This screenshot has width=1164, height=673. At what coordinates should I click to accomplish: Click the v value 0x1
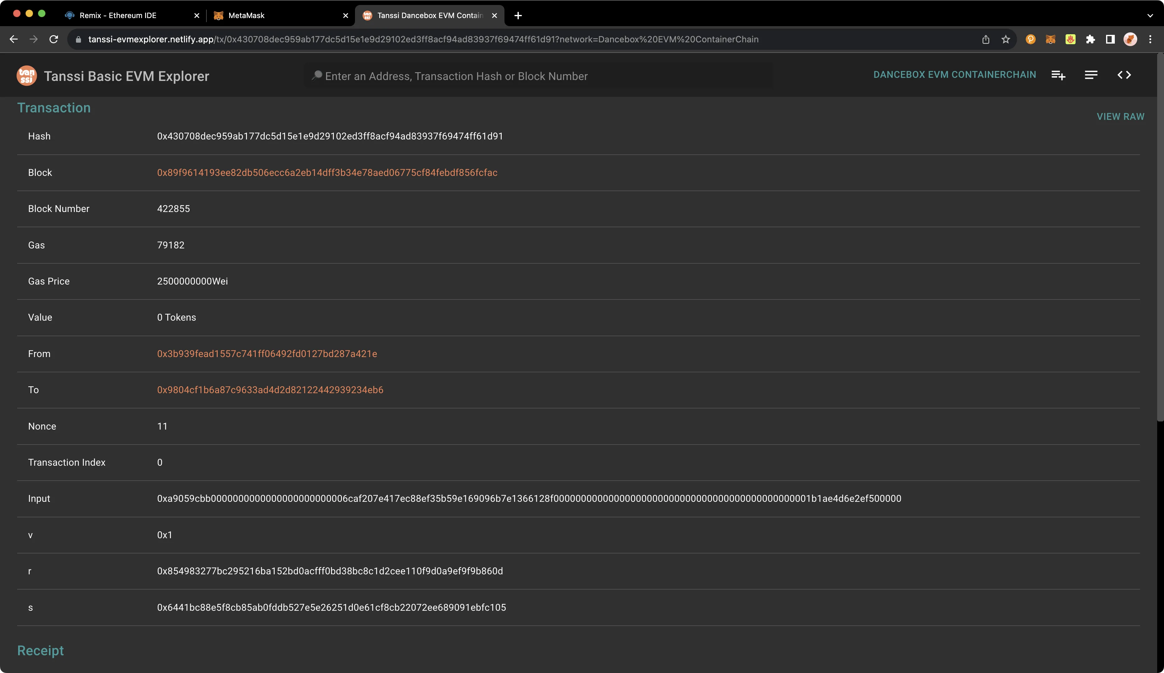pos(164,535)
